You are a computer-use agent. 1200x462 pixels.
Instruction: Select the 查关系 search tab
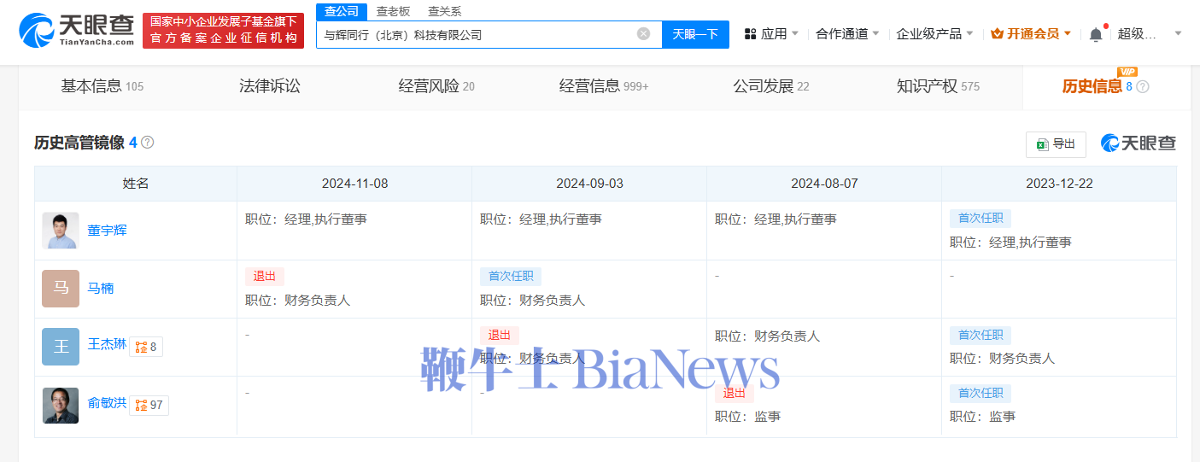point(444,11)
